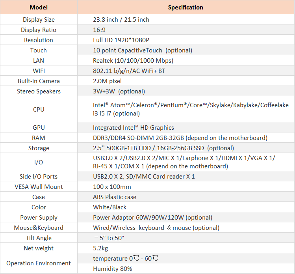The height and width of the screenshot is (274, 295).
Task: Click the Specification column header
Action: (x=186, y=7)
